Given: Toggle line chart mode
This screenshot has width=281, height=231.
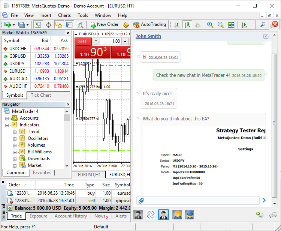Looking at the screenshot, I should (197, 25).
